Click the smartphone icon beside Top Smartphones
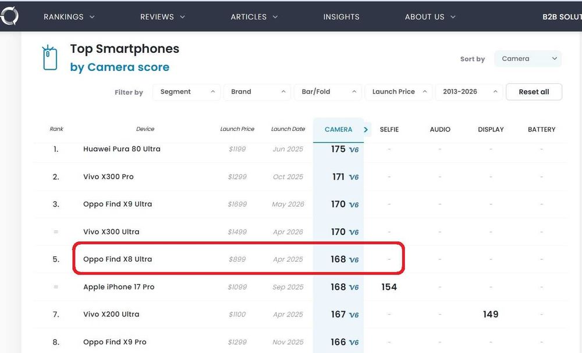 49,58
